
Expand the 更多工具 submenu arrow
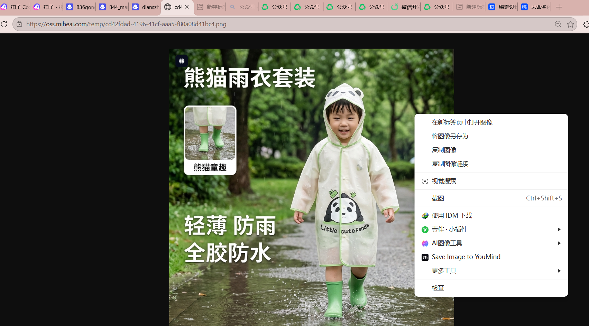point(559,270)
